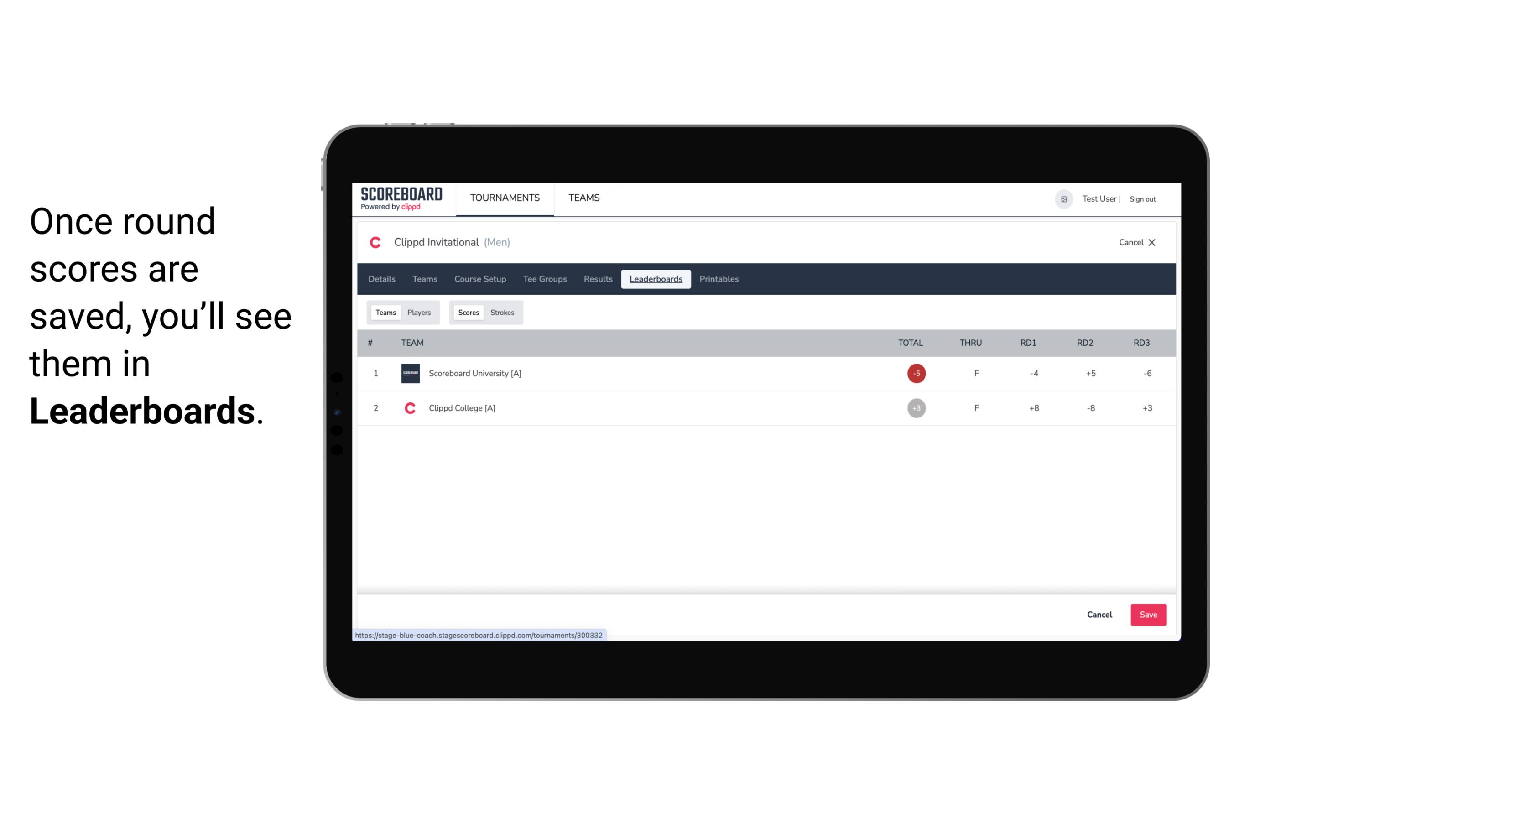Click the Scores filter button

tap(468, 313)
